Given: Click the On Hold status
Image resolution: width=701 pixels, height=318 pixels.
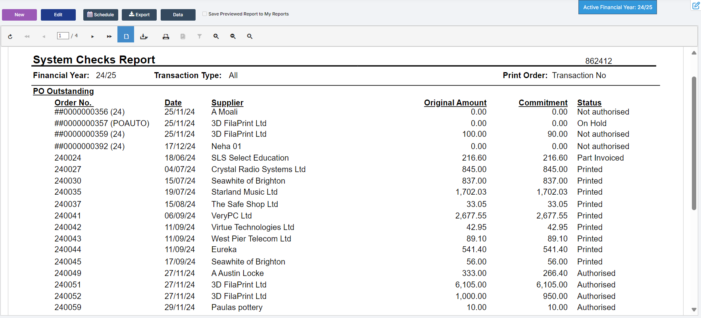Looking at the screenshot, I should pos(592,123).
